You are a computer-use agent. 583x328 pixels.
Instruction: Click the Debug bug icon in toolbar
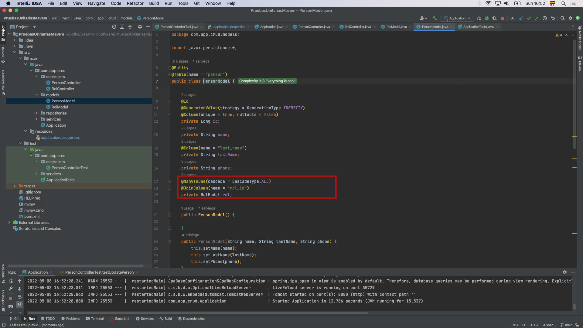point(487,18)
